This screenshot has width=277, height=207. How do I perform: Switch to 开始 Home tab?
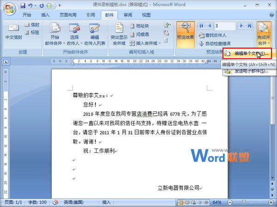click(x=27, y=15)
